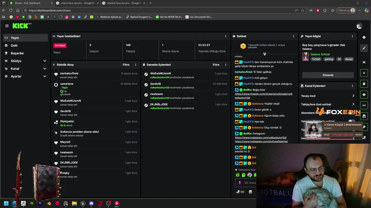Open a new browser tab
Screen dimensions: 371x208
[150, 3]
